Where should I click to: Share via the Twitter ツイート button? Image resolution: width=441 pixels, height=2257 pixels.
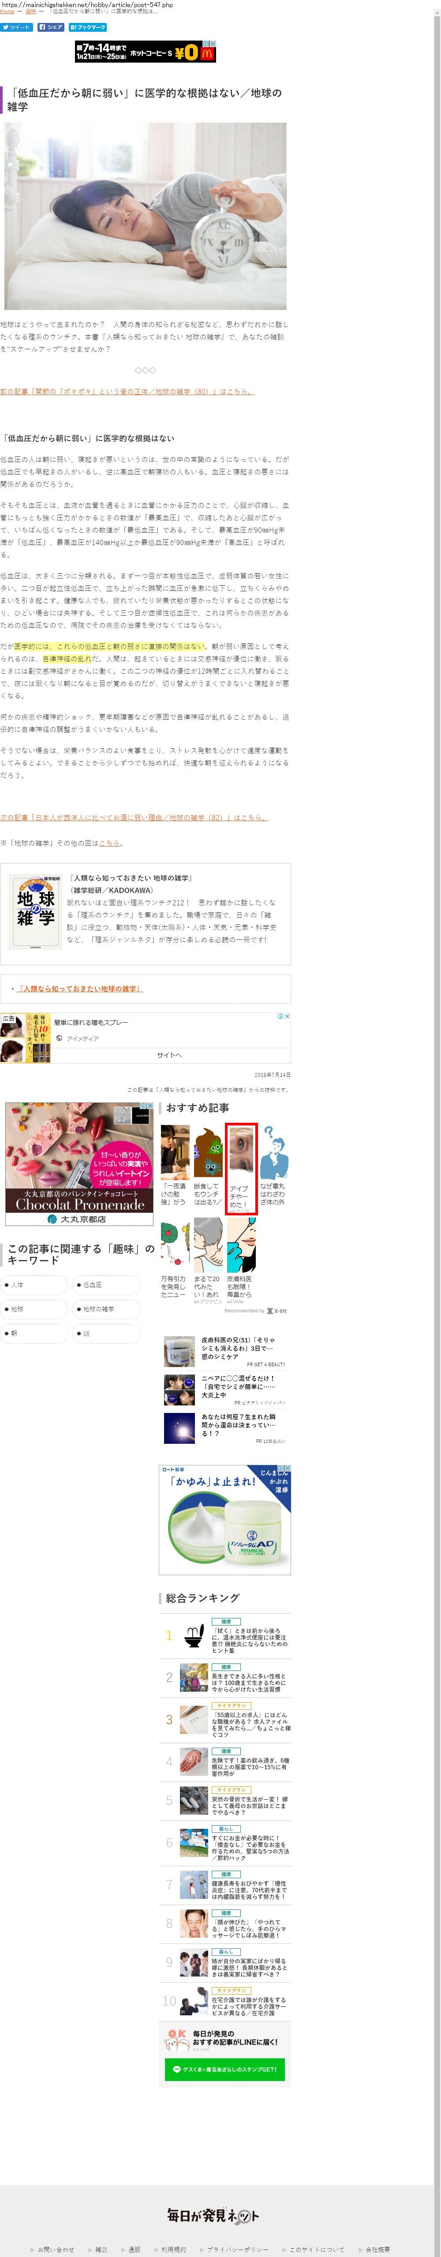pyautogui.click(x=17, y=27)
